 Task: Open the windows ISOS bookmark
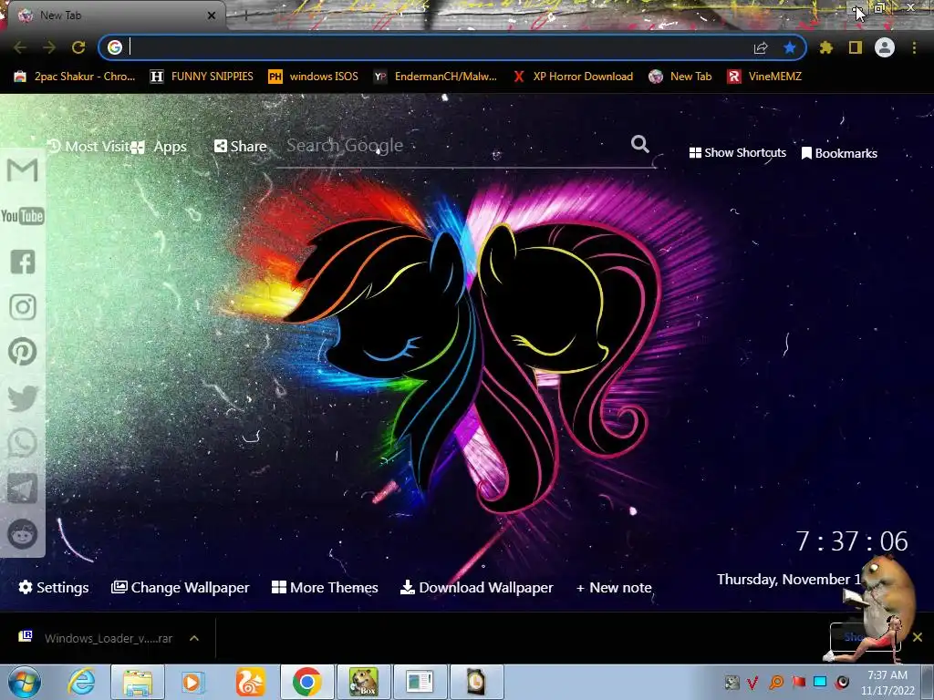point(314,77)
